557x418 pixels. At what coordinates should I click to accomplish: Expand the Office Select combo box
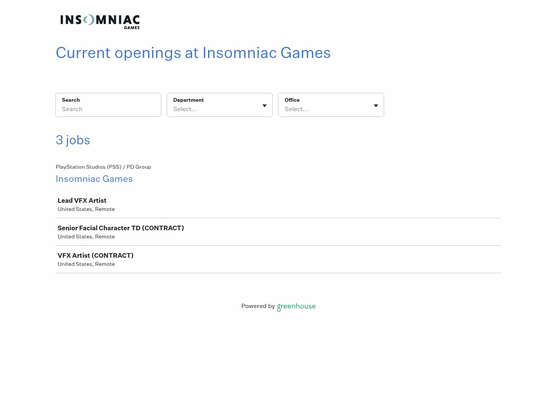click(x=331, y=109)
